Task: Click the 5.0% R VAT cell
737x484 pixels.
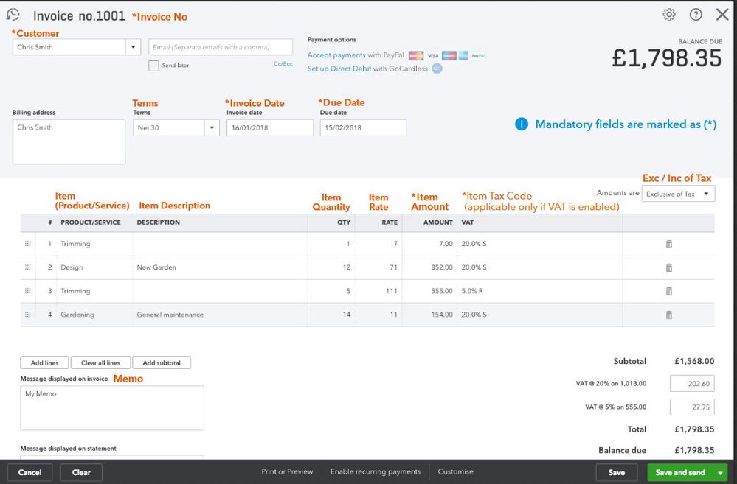Action: pos(539,291)
